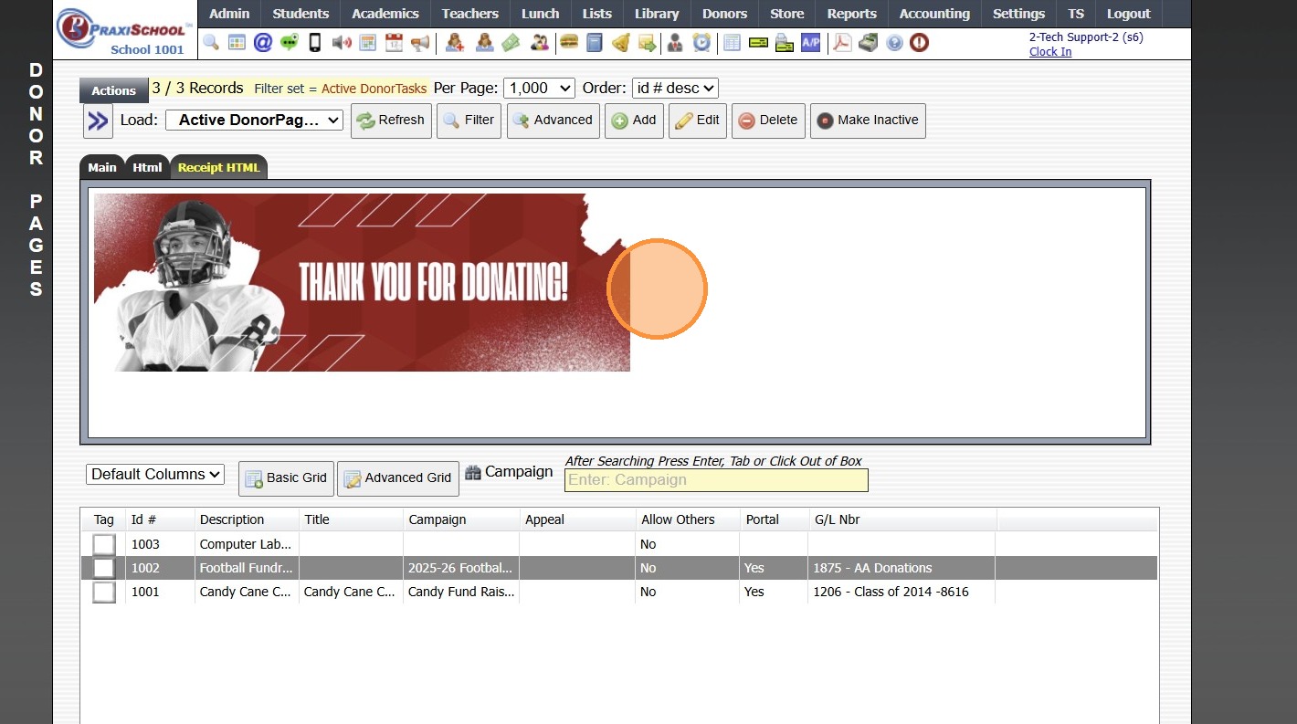The height and width of the screenshot is (724, 1297).
Task: Click the red megaphone announcement icon
Action: click(420, 42)
